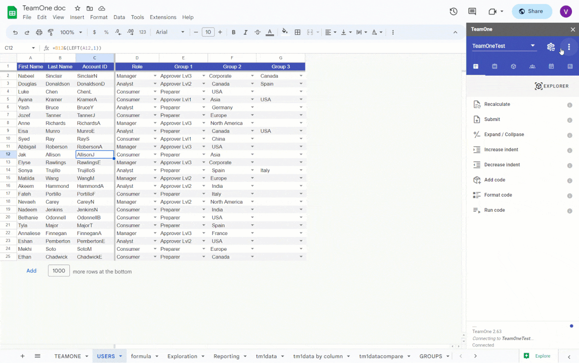Open the Extensions menu

pos(163,17)
